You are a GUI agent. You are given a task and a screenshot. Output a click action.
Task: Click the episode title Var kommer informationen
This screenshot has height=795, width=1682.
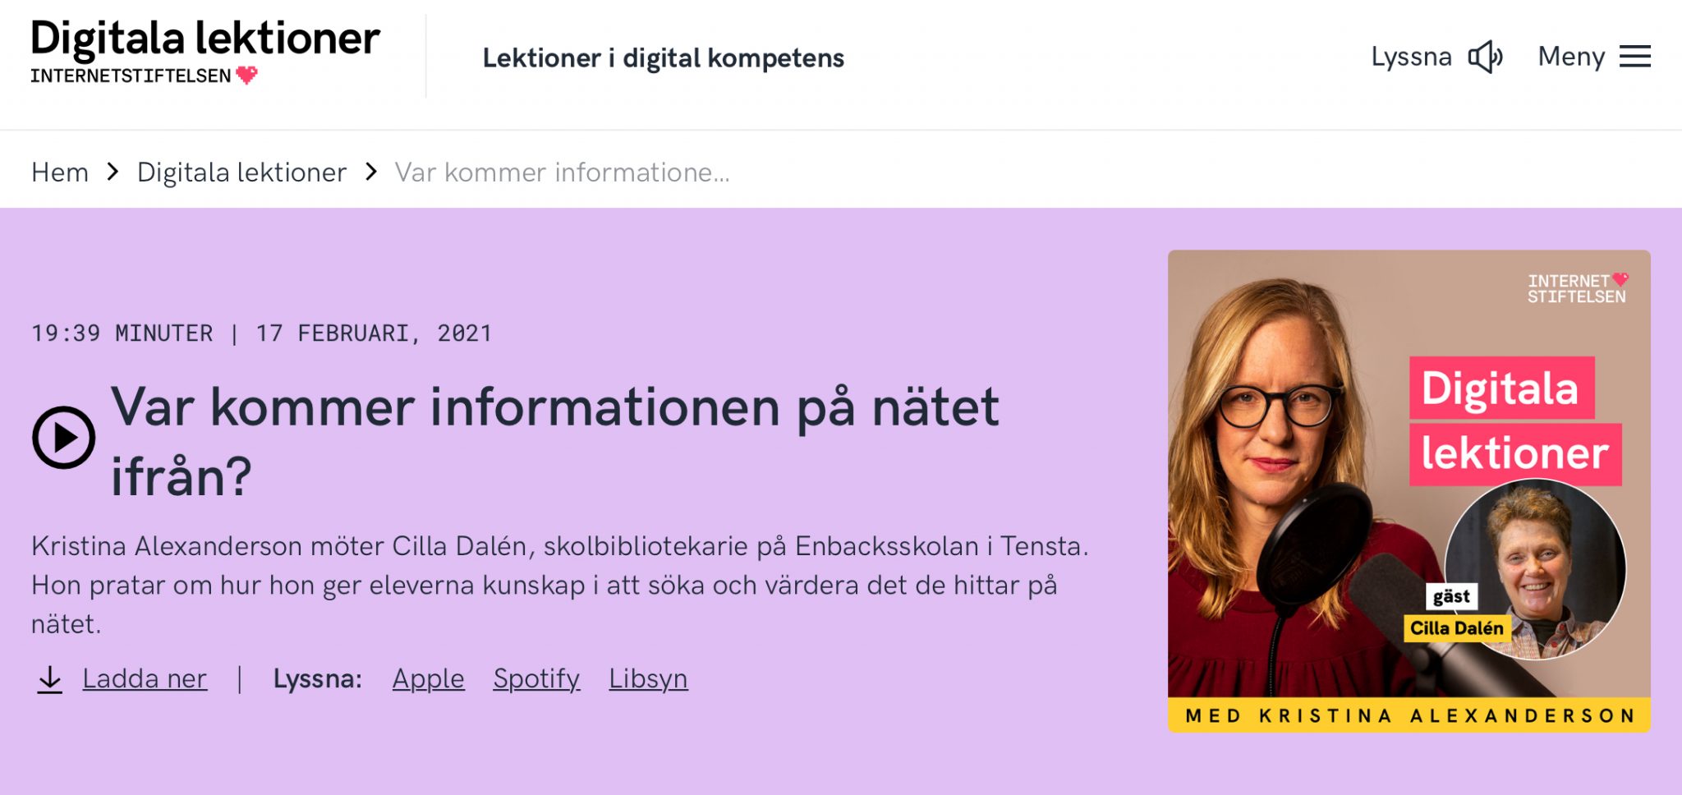(555, 441)
